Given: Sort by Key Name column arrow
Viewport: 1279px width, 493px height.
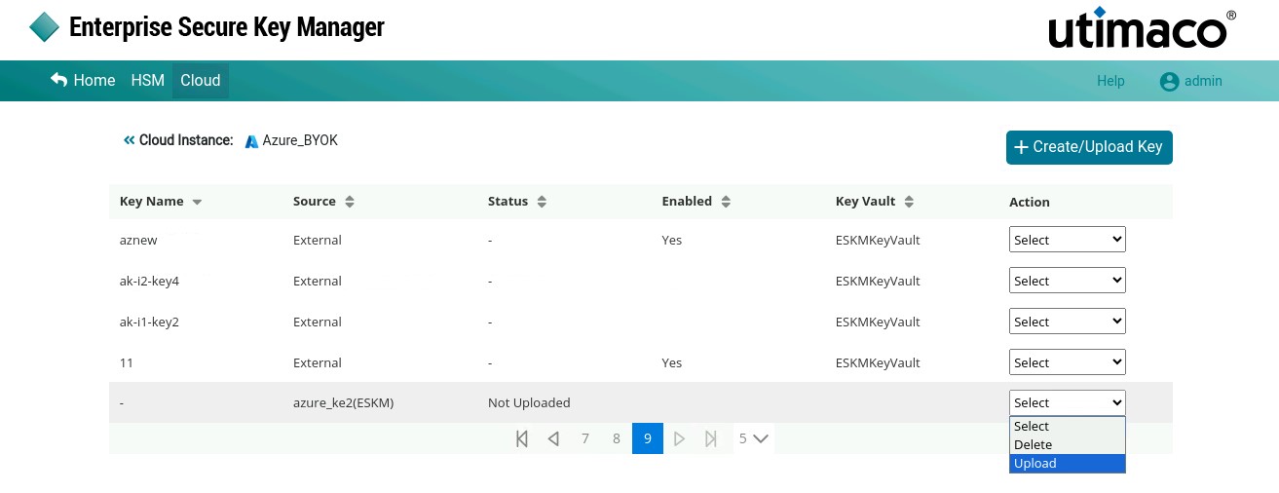Looking at the screenshot, I should [197, 202].
